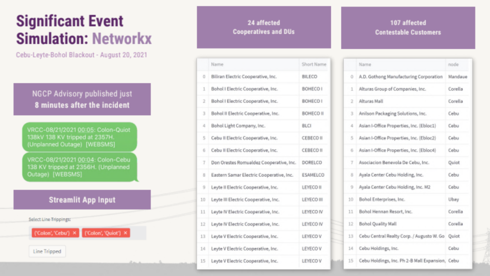Sort customers by the node column

pos(454,64)
